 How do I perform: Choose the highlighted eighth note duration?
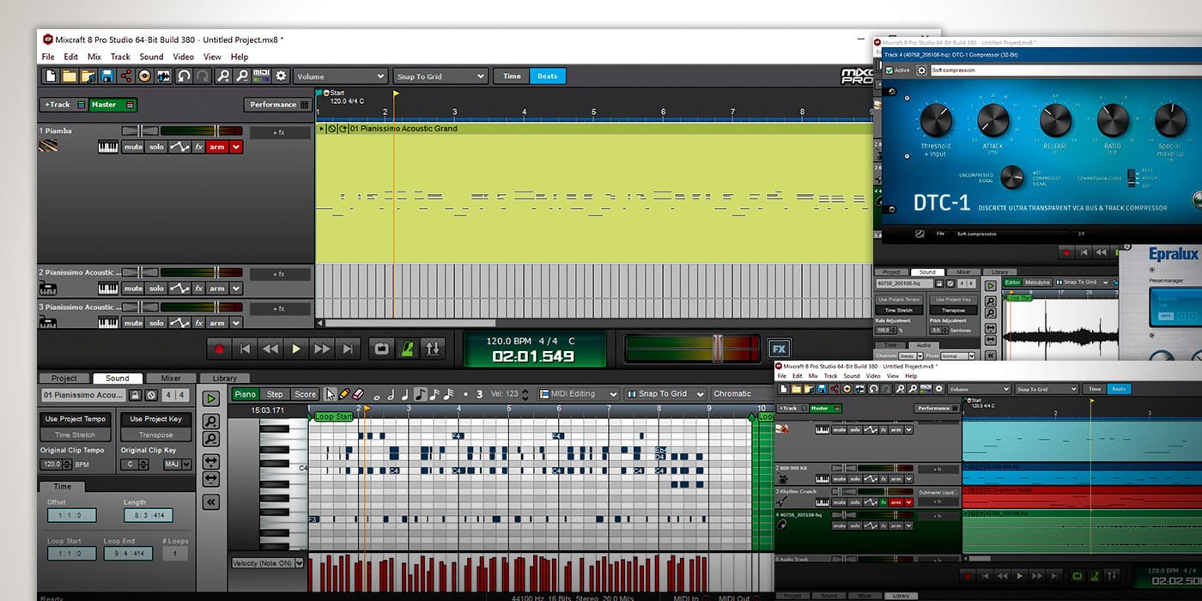pyautogui.click(x=420, y=394)
